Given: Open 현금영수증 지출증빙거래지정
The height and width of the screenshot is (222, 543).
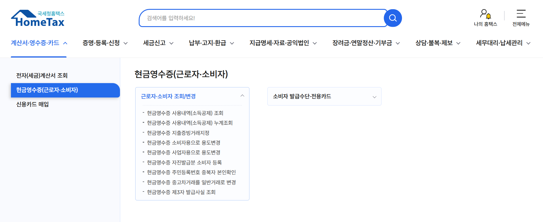Looking at the screenshot, I should 178,133.
